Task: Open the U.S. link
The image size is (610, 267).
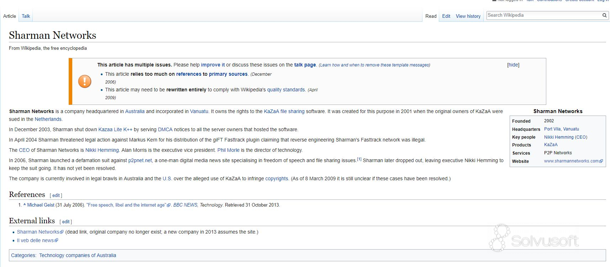Action: pyautogui.click(x=167, y=178)
